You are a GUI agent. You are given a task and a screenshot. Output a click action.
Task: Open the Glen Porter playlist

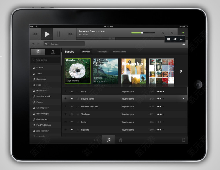45,120
